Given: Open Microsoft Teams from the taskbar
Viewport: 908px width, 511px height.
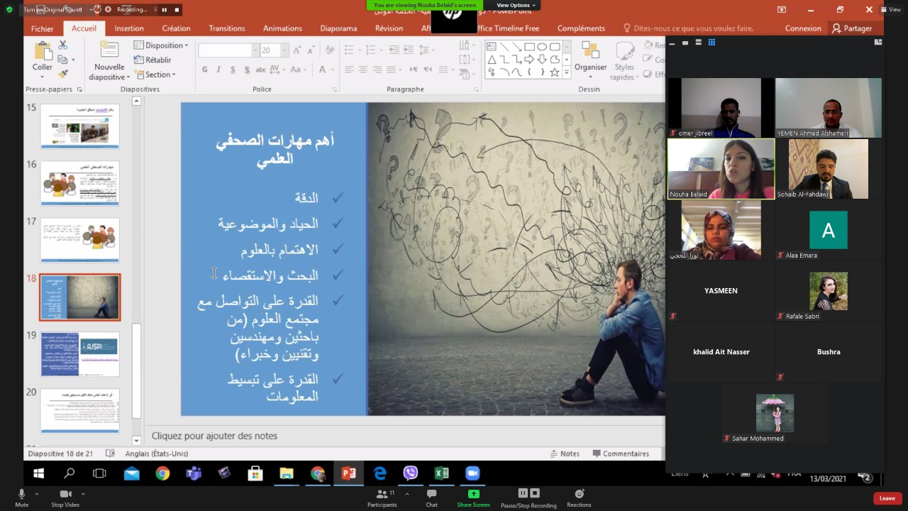Looking at the screenshot, I should 194,473.
